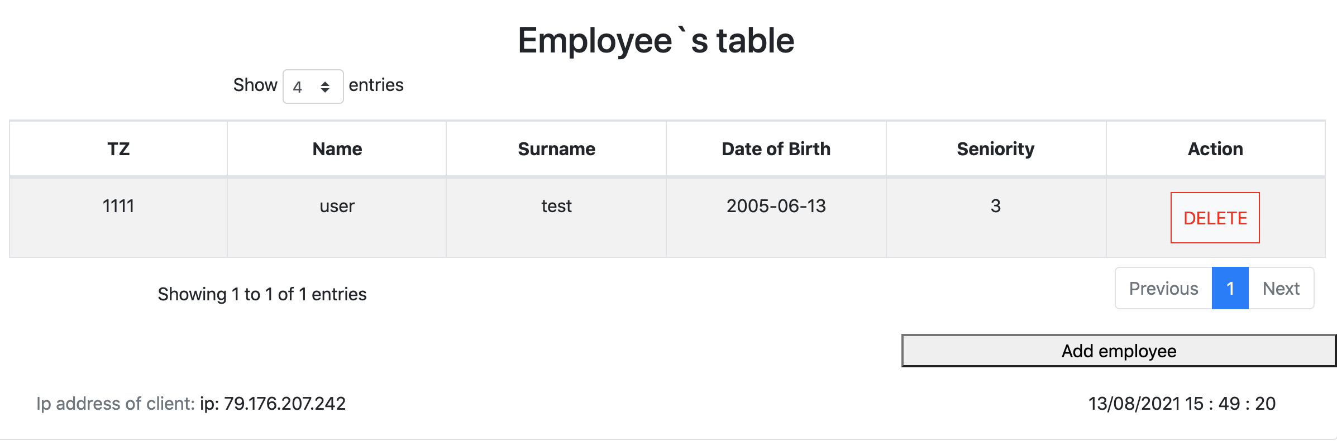This screenshot has height=441, width=1337.
Task: Click the Employee`s table title
Action: point(656,40)
